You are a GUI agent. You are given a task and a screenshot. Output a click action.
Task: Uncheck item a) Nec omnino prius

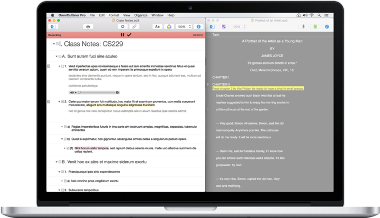65,181
